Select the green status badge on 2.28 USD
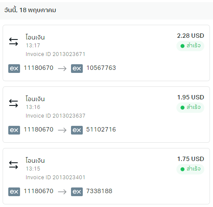The image size is (213, 207). click(x=190, y=46)
